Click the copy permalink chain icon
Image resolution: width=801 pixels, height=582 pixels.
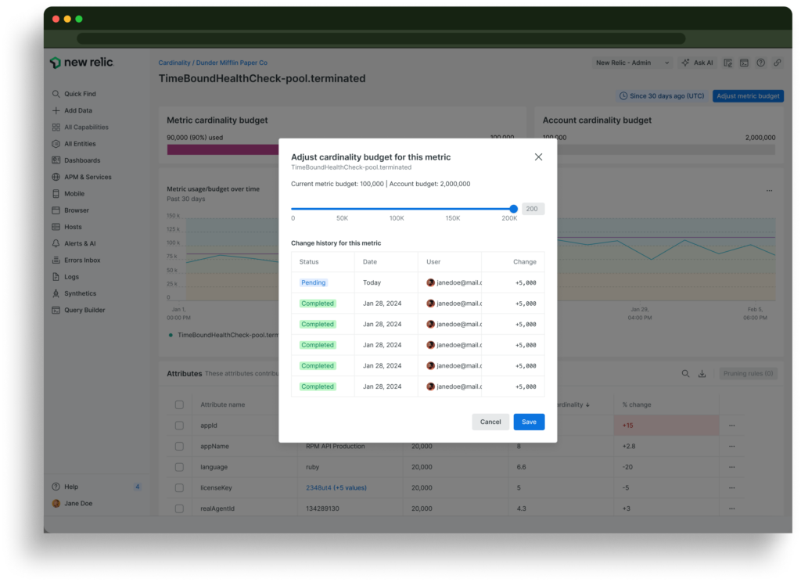click(x=777, y=63)
